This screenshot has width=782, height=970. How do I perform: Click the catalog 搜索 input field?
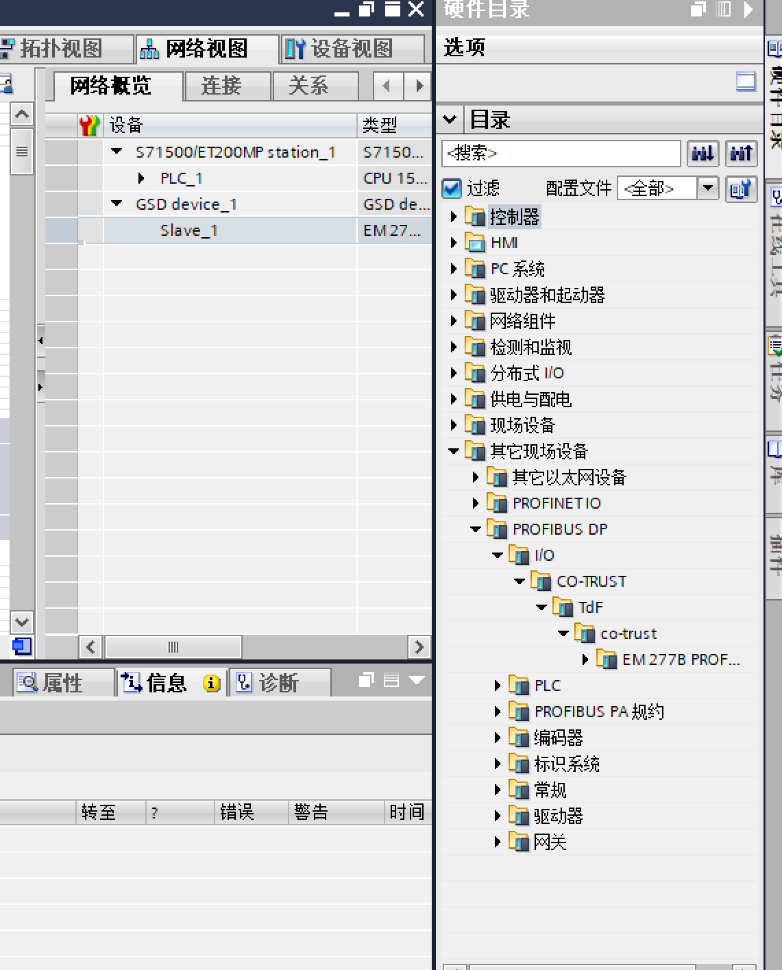click(x=561, y=153)
